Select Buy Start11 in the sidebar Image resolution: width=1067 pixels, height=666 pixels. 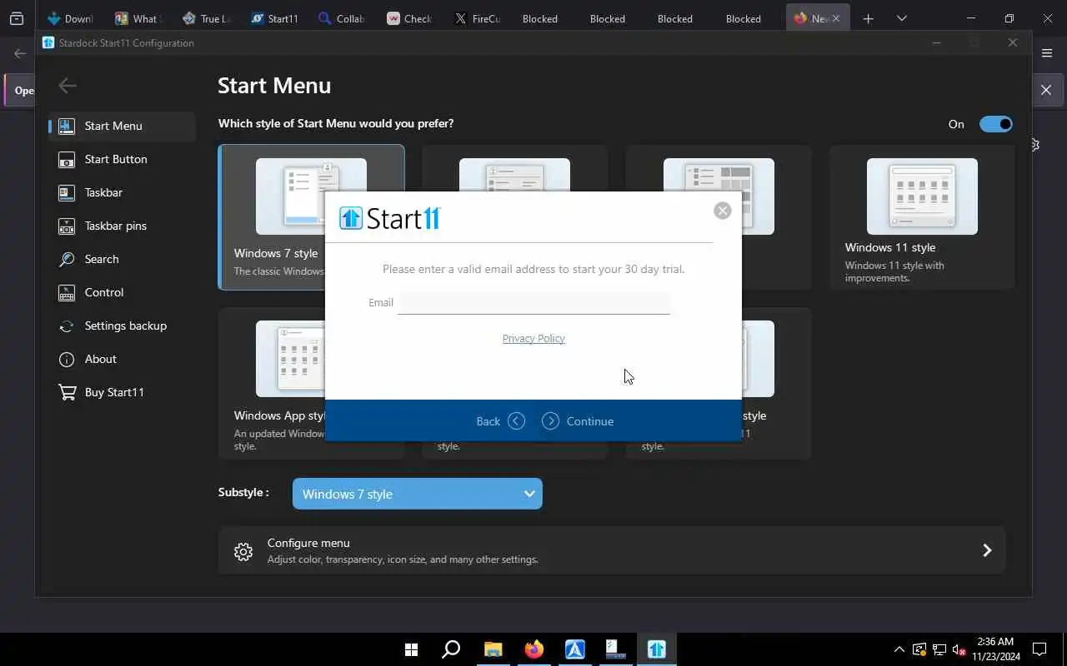click(x=122, y=392)
